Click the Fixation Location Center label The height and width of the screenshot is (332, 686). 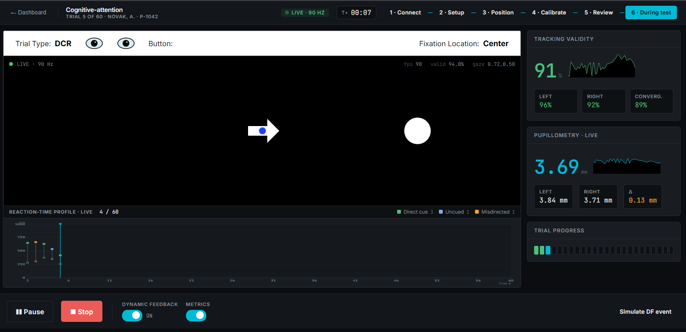464,43
